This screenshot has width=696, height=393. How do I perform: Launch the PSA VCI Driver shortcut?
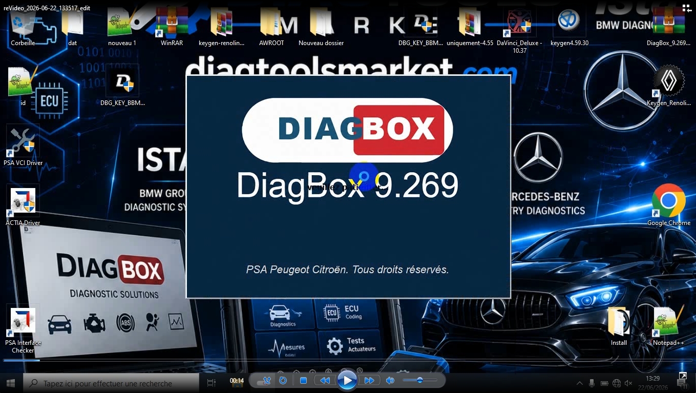click(x=23, y=146)
